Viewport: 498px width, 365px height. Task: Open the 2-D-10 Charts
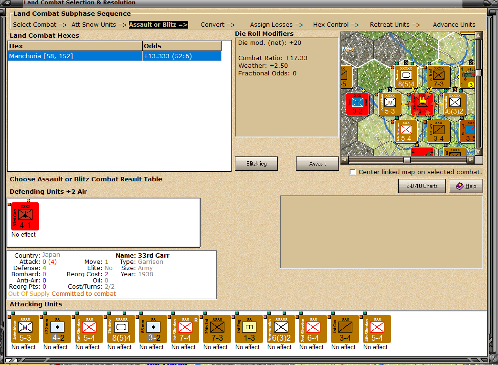422,186
